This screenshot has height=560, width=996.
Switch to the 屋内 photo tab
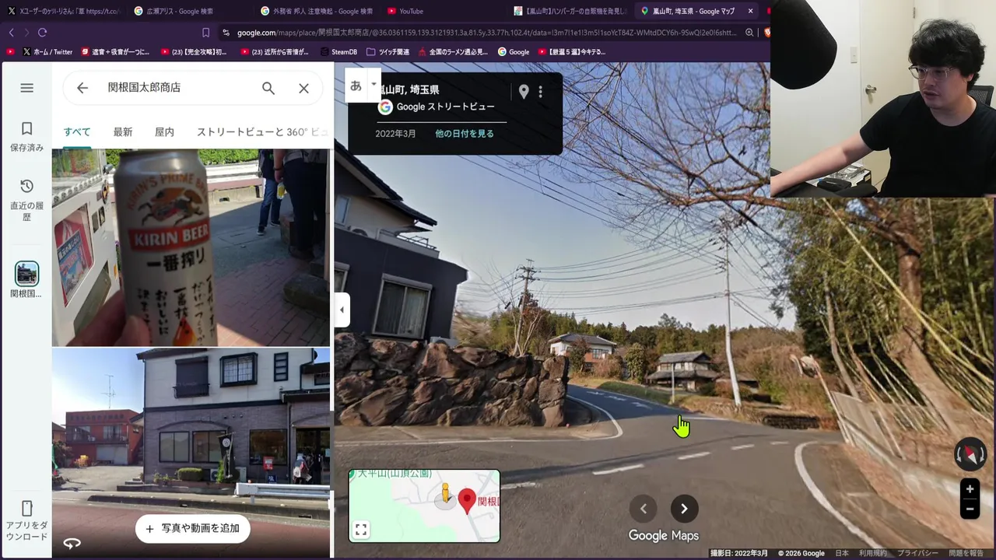click(164, 132)
